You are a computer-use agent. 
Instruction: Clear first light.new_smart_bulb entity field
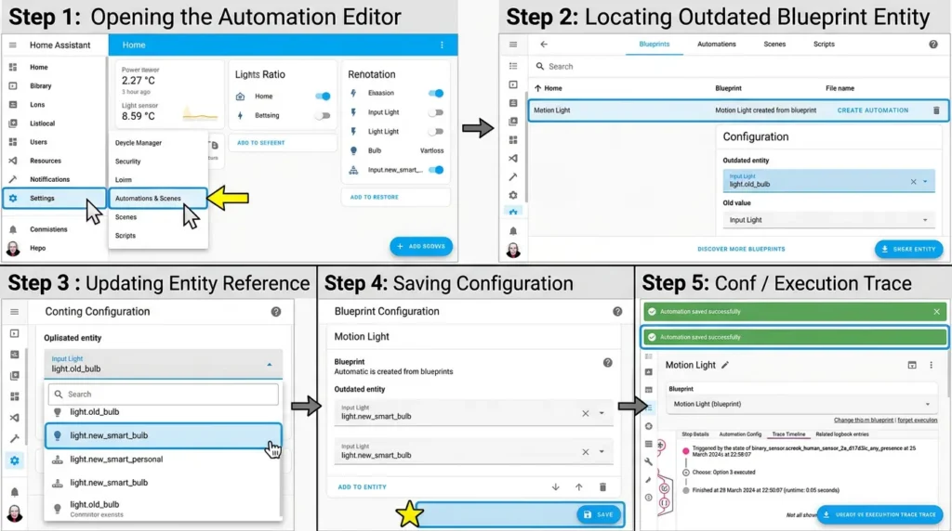tap(586, 413)
